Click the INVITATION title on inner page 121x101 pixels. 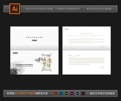point(86,33)
